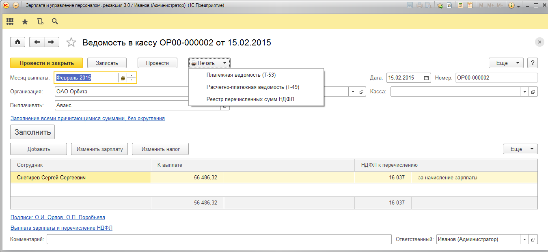This screenshot has height=252, width=548.
Task: Open the Info about program icon
Action: 511,5
